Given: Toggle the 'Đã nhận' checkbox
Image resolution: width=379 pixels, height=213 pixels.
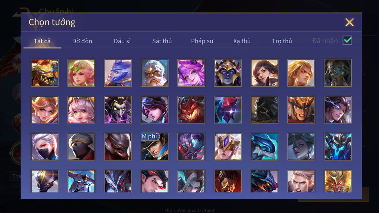Looking at the screenshot, I should (x=347, y=41).
